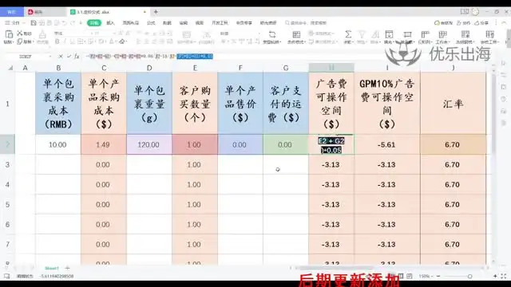Open a new document tab with plus
Screen dimensions: 511x287
click(x=156, y=12)
